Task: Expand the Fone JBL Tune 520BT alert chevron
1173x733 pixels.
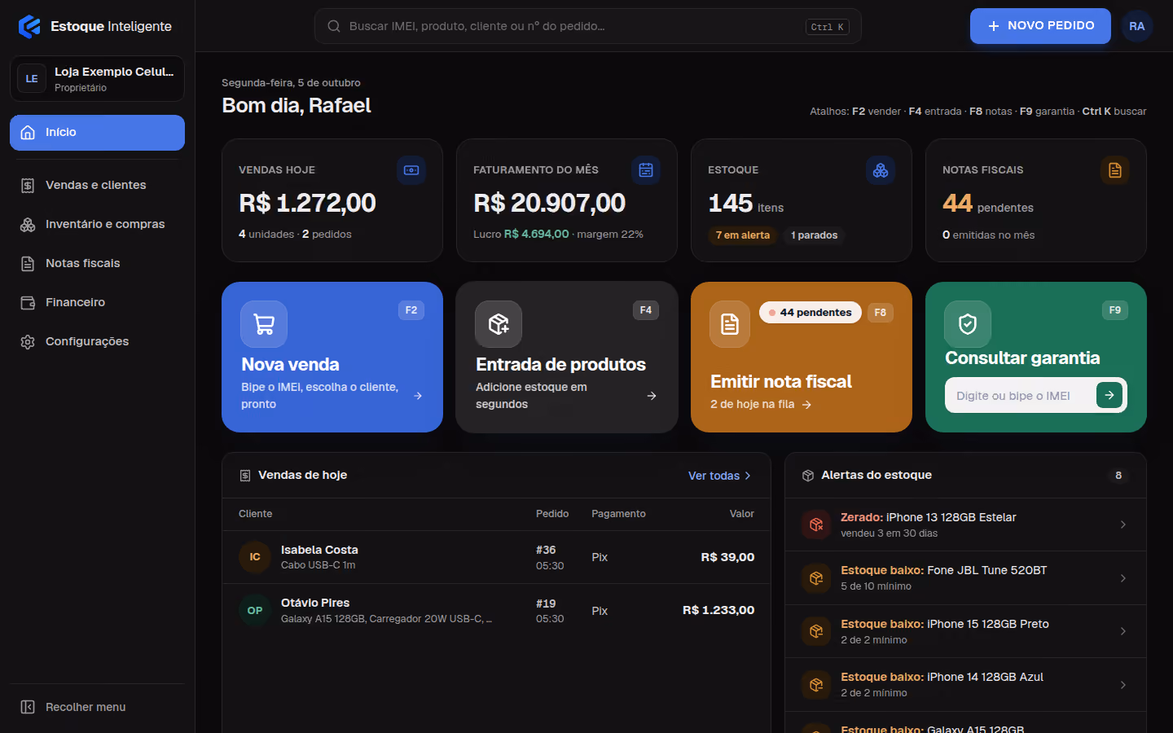Action: (x=1123, y=578)
